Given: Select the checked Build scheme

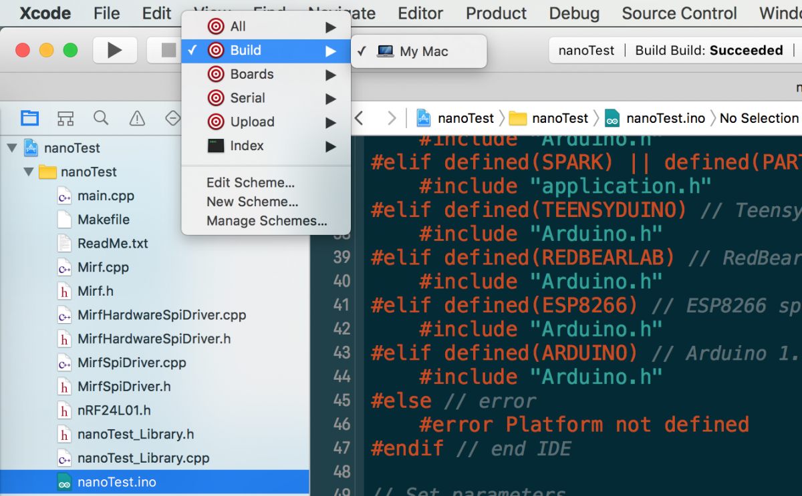Looking at the screenshot, I should tap(266, 51).
